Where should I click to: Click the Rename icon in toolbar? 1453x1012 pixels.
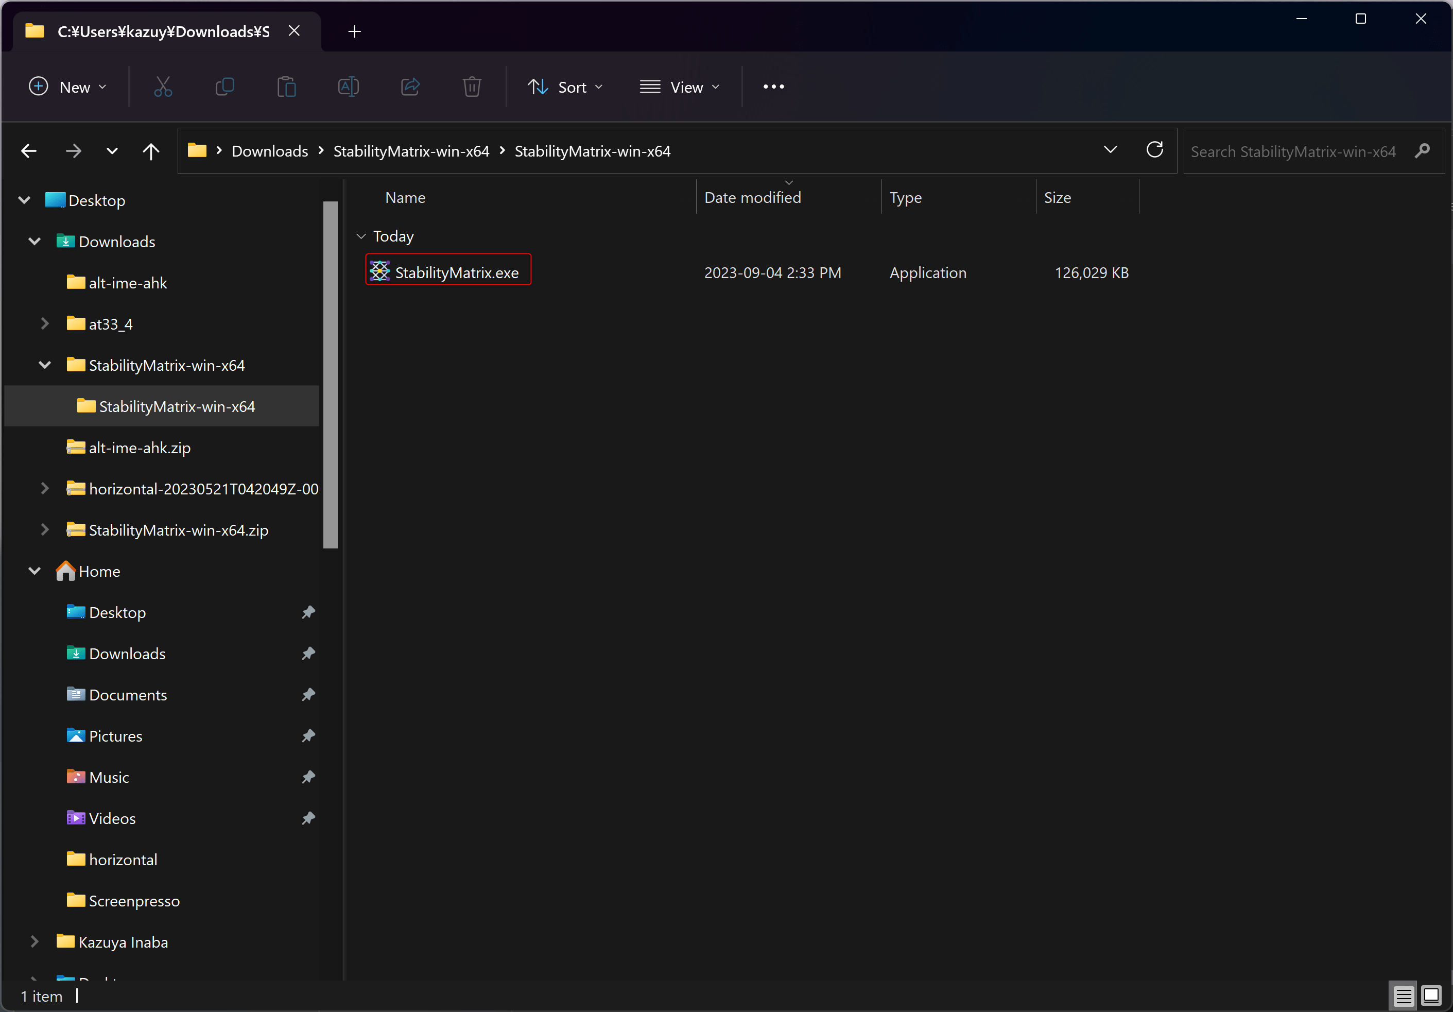pyautogui.click(x=348, y=87)
